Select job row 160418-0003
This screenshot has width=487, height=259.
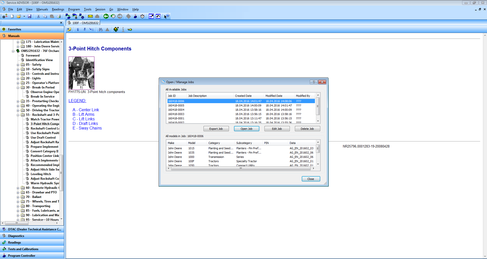point(241,114)
